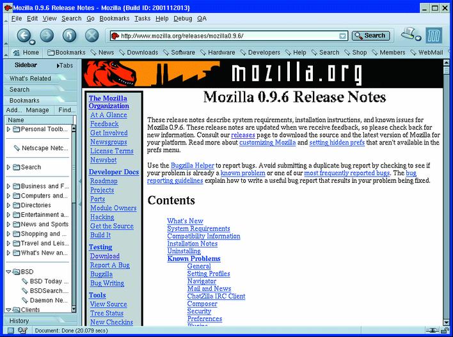Open the Bookmarks menu in menu bar

[x=114, y=19]
